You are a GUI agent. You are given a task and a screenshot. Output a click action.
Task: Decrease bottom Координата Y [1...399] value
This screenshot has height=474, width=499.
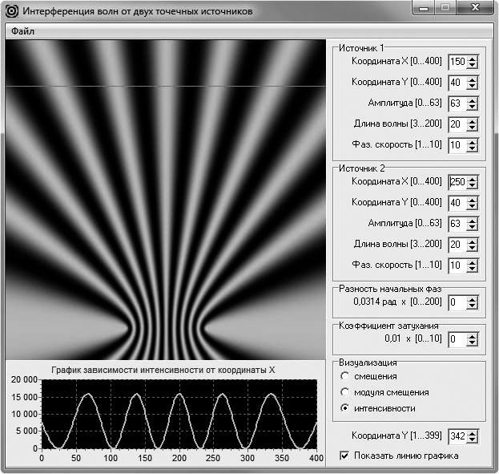pyautogui.click(x=473, y=440)
